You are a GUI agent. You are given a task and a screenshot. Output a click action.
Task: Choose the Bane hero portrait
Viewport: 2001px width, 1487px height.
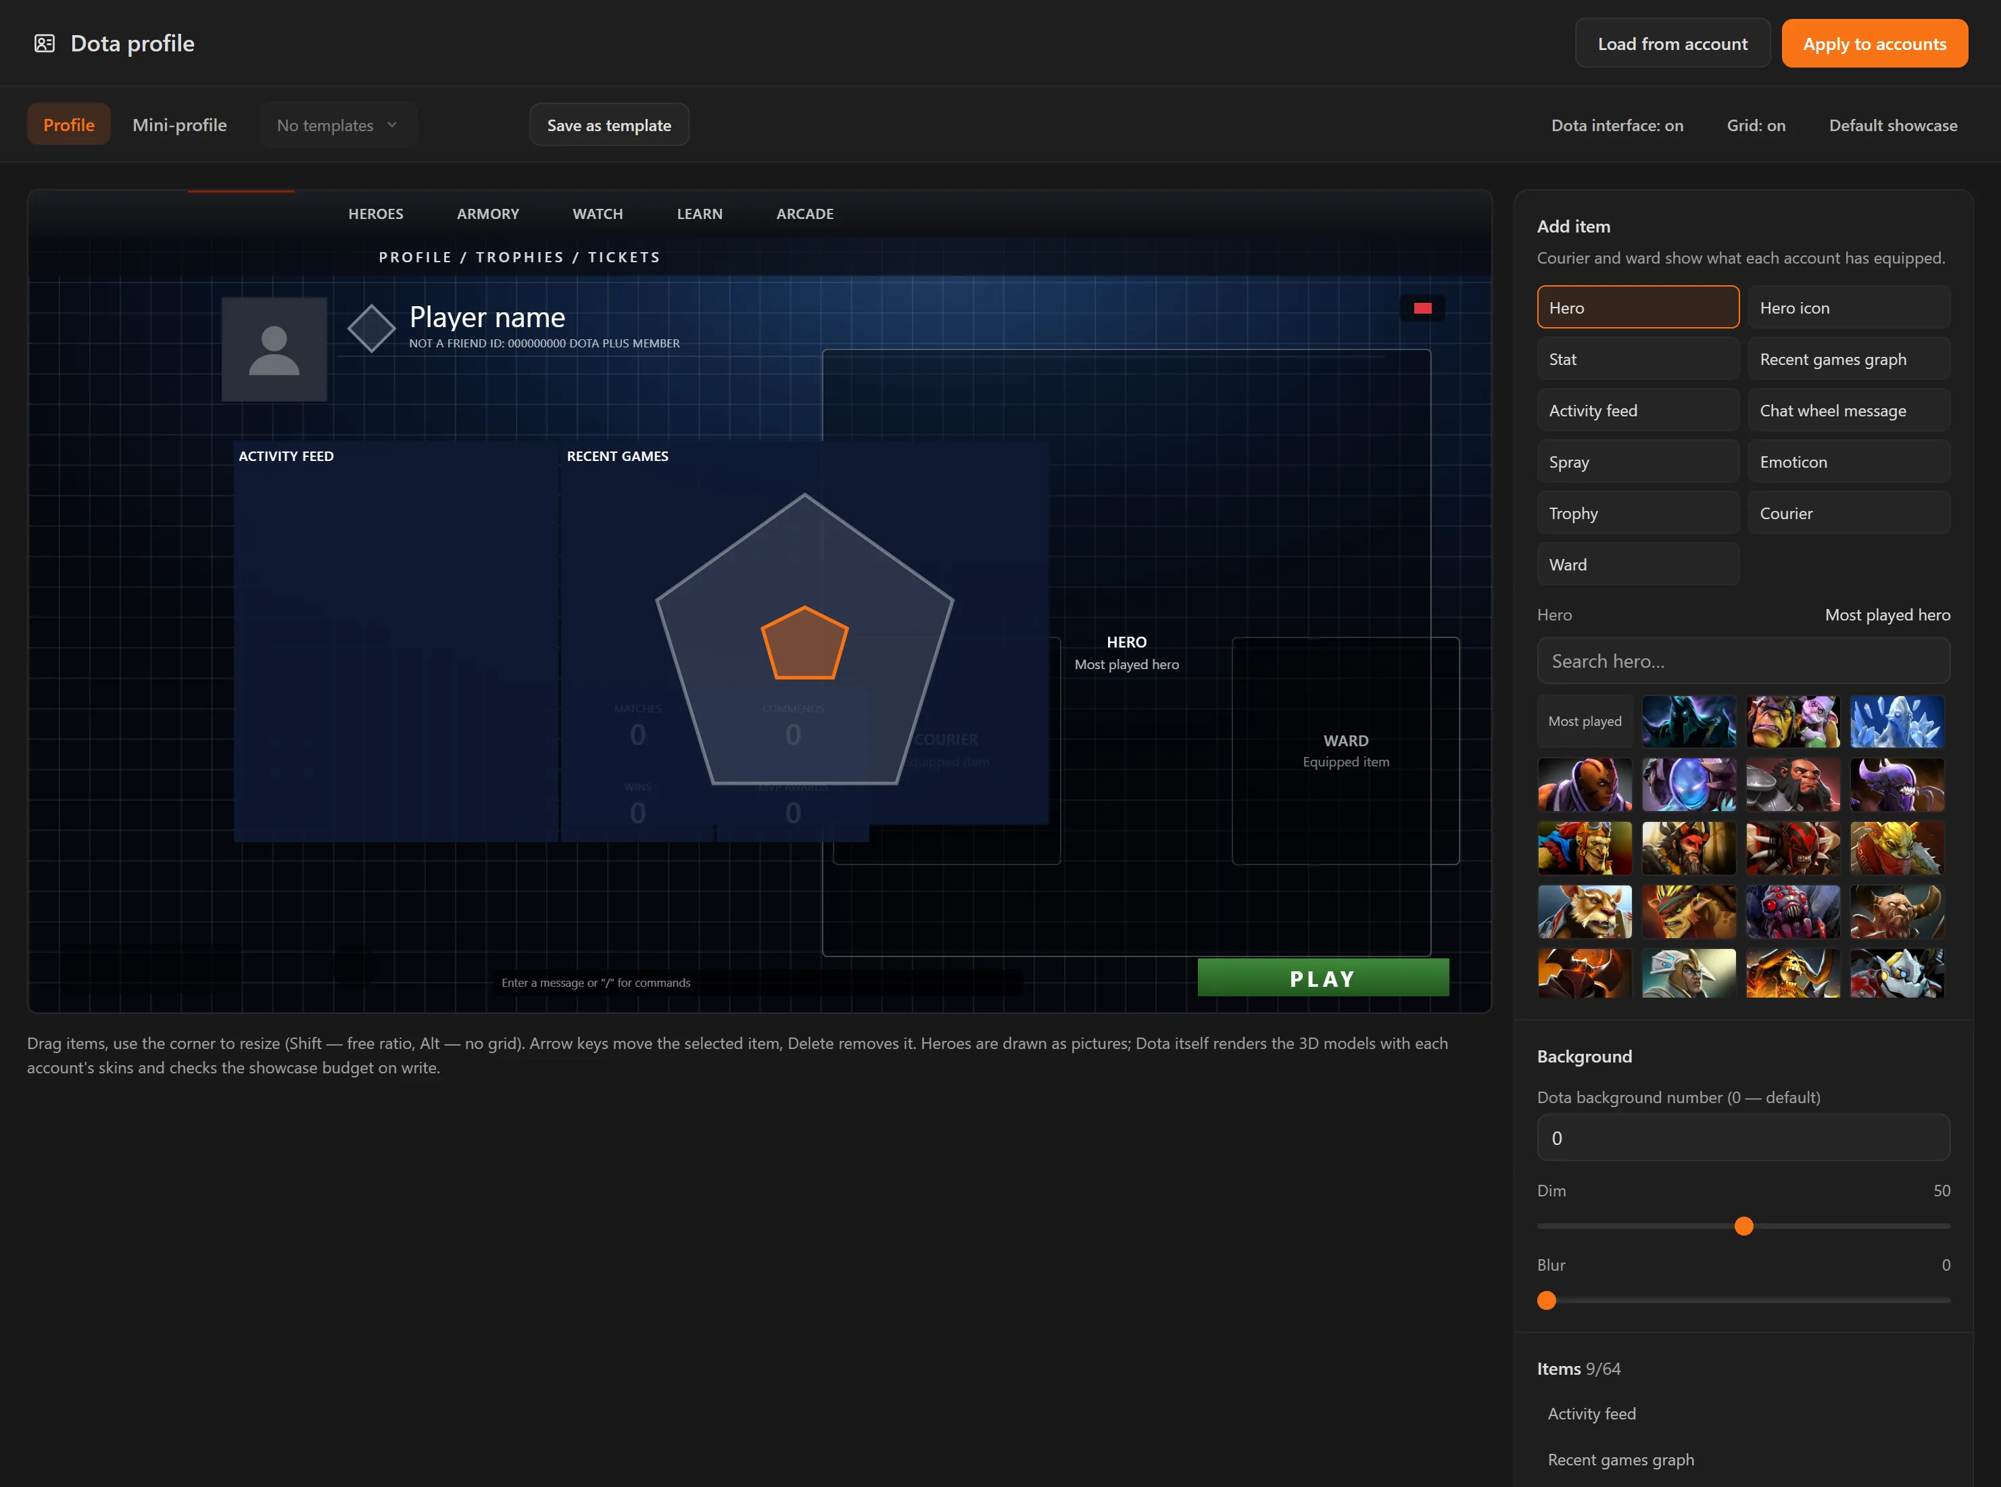click(1897, 784)
